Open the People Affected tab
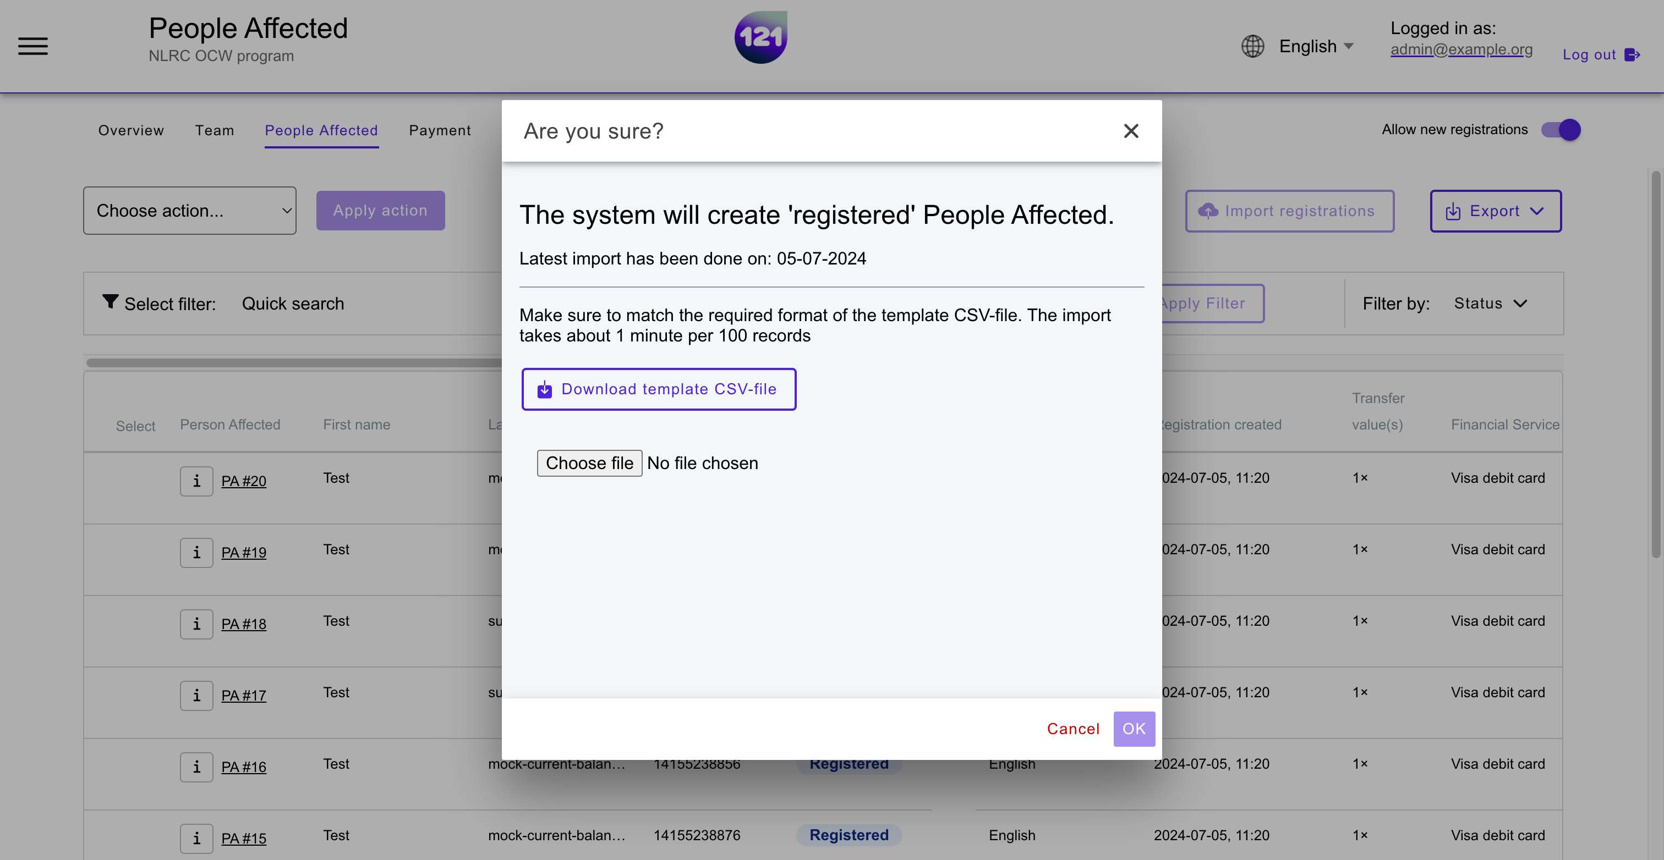The height and width of the screenshot is (860, 1664). [321, 129]
